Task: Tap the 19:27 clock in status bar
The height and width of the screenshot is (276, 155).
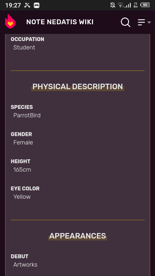Action: pos(13,5)
